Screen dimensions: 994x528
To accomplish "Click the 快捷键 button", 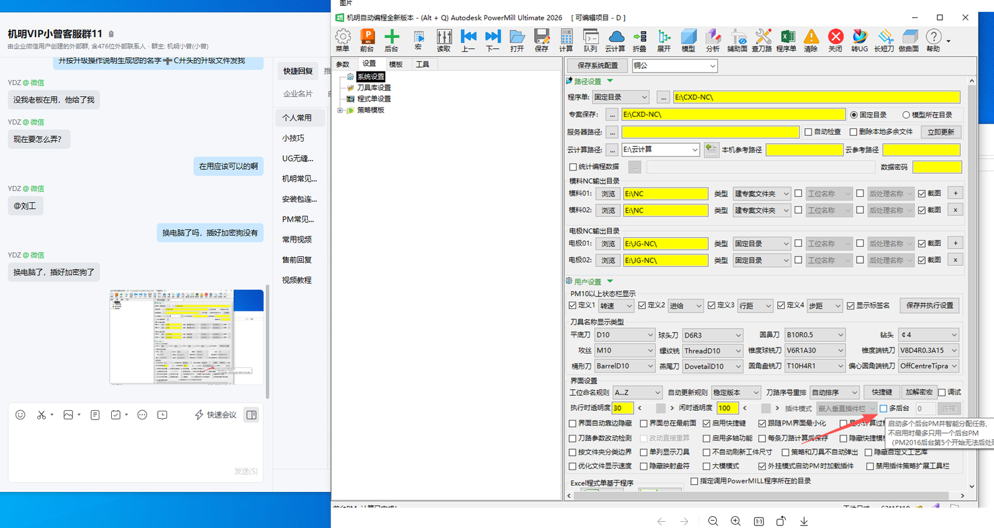I will [882, 392].
